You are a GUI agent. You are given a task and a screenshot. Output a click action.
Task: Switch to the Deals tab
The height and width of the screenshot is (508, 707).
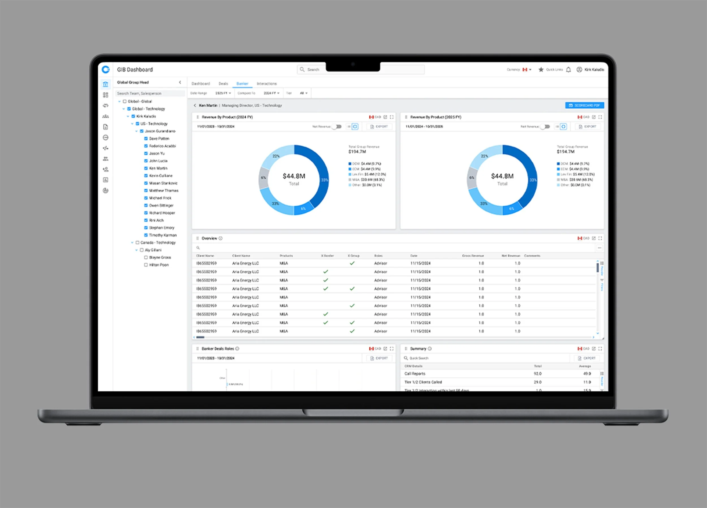[223, 83]
